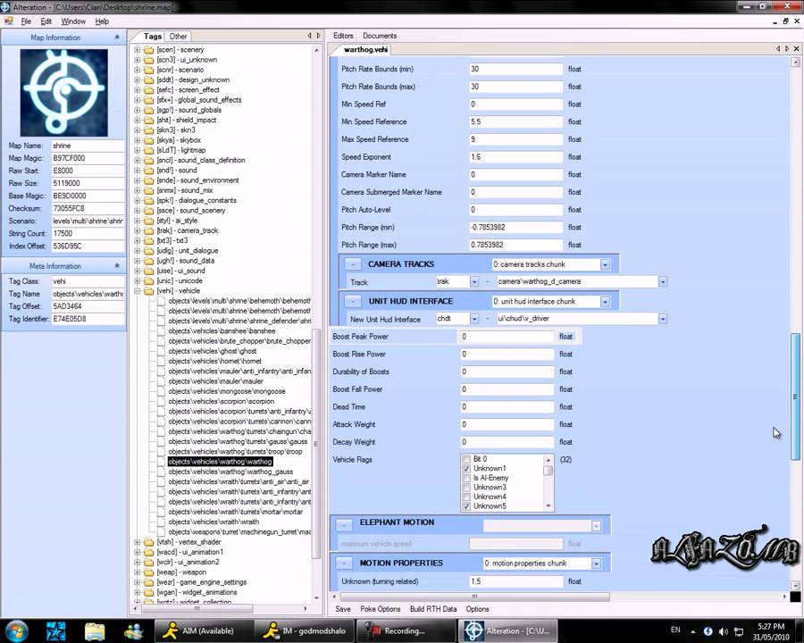The width and height of the screenshot is (804, 643).
Task: Open the unit hud interface chunk dropdown
Action: (605, 302)
